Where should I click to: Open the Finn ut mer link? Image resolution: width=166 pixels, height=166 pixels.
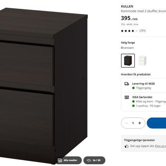160,146
